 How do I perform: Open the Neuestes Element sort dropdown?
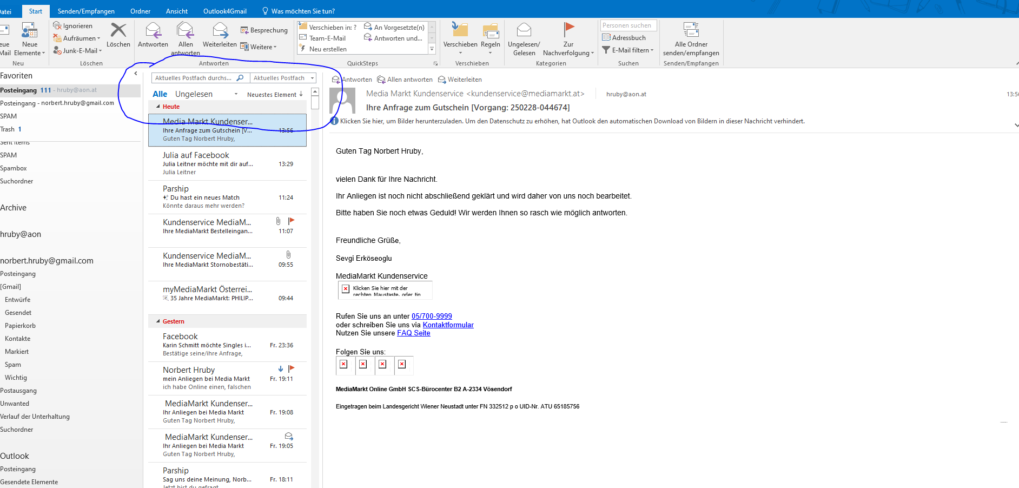[275, 95]
